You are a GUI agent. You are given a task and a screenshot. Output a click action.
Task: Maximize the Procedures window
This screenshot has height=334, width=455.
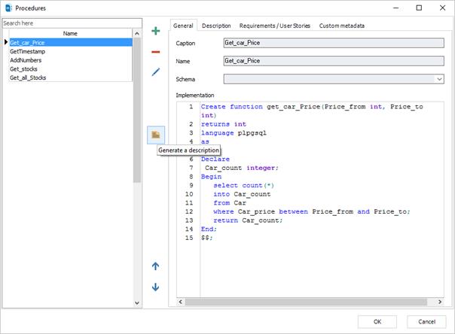[419, 8]
